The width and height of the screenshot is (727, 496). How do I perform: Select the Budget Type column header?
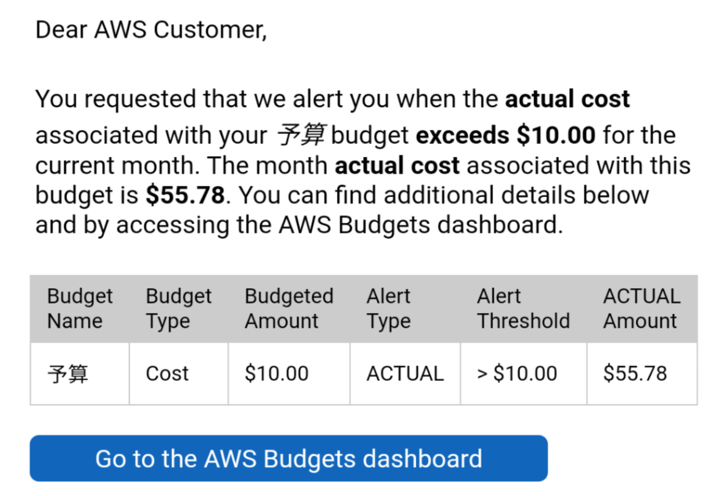[x=179, y=309]
